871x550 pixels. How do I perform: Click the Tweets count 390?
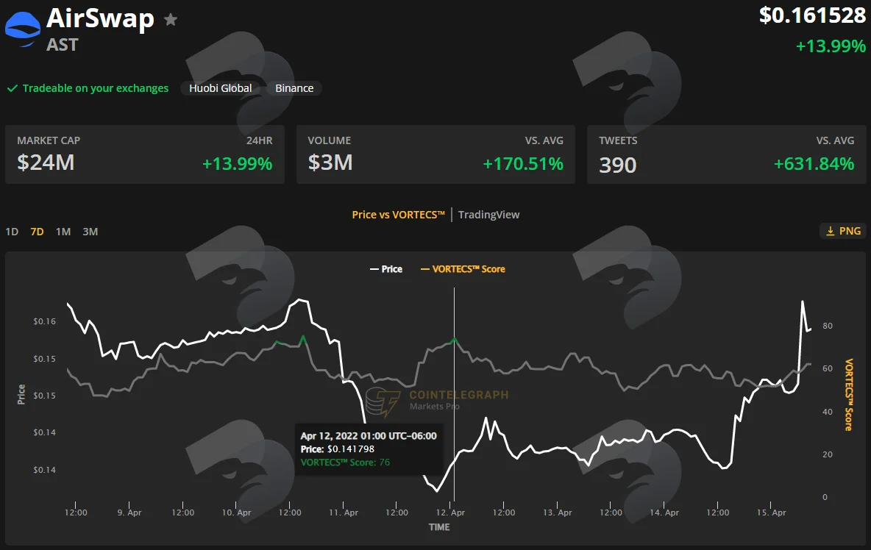pos(618,165)
